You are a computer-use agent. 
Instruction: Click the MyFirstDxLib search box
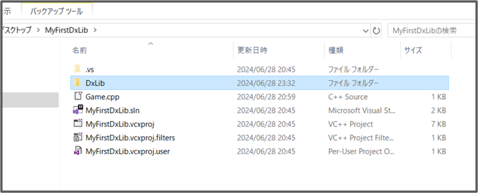point(429,31)
